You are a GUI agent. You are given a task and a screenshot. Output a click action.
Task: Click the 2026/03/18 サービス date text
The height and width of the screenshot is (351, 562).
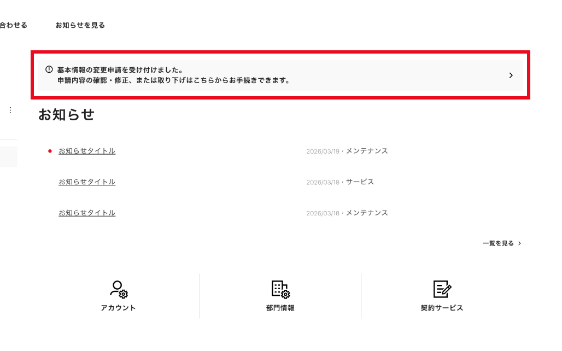[340, 182]
